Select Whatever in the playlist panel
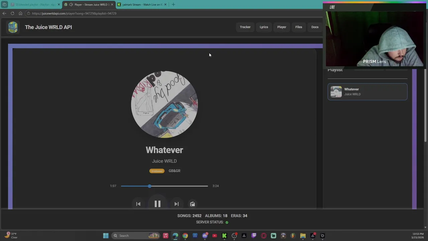 pos(367,92)
